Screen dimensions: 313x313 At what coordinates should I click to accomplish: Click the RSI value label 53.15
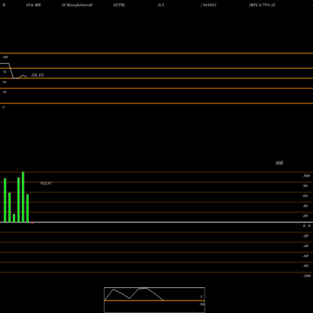[38, 75]
